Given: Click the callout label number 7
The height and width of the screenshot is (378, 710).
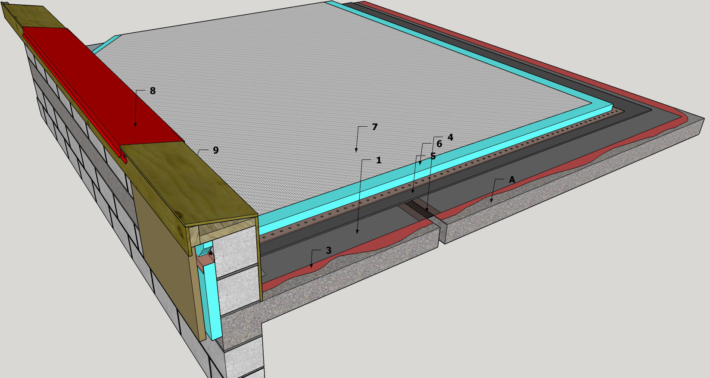Looking at the screenshot, I should click(x=374, y=127).
